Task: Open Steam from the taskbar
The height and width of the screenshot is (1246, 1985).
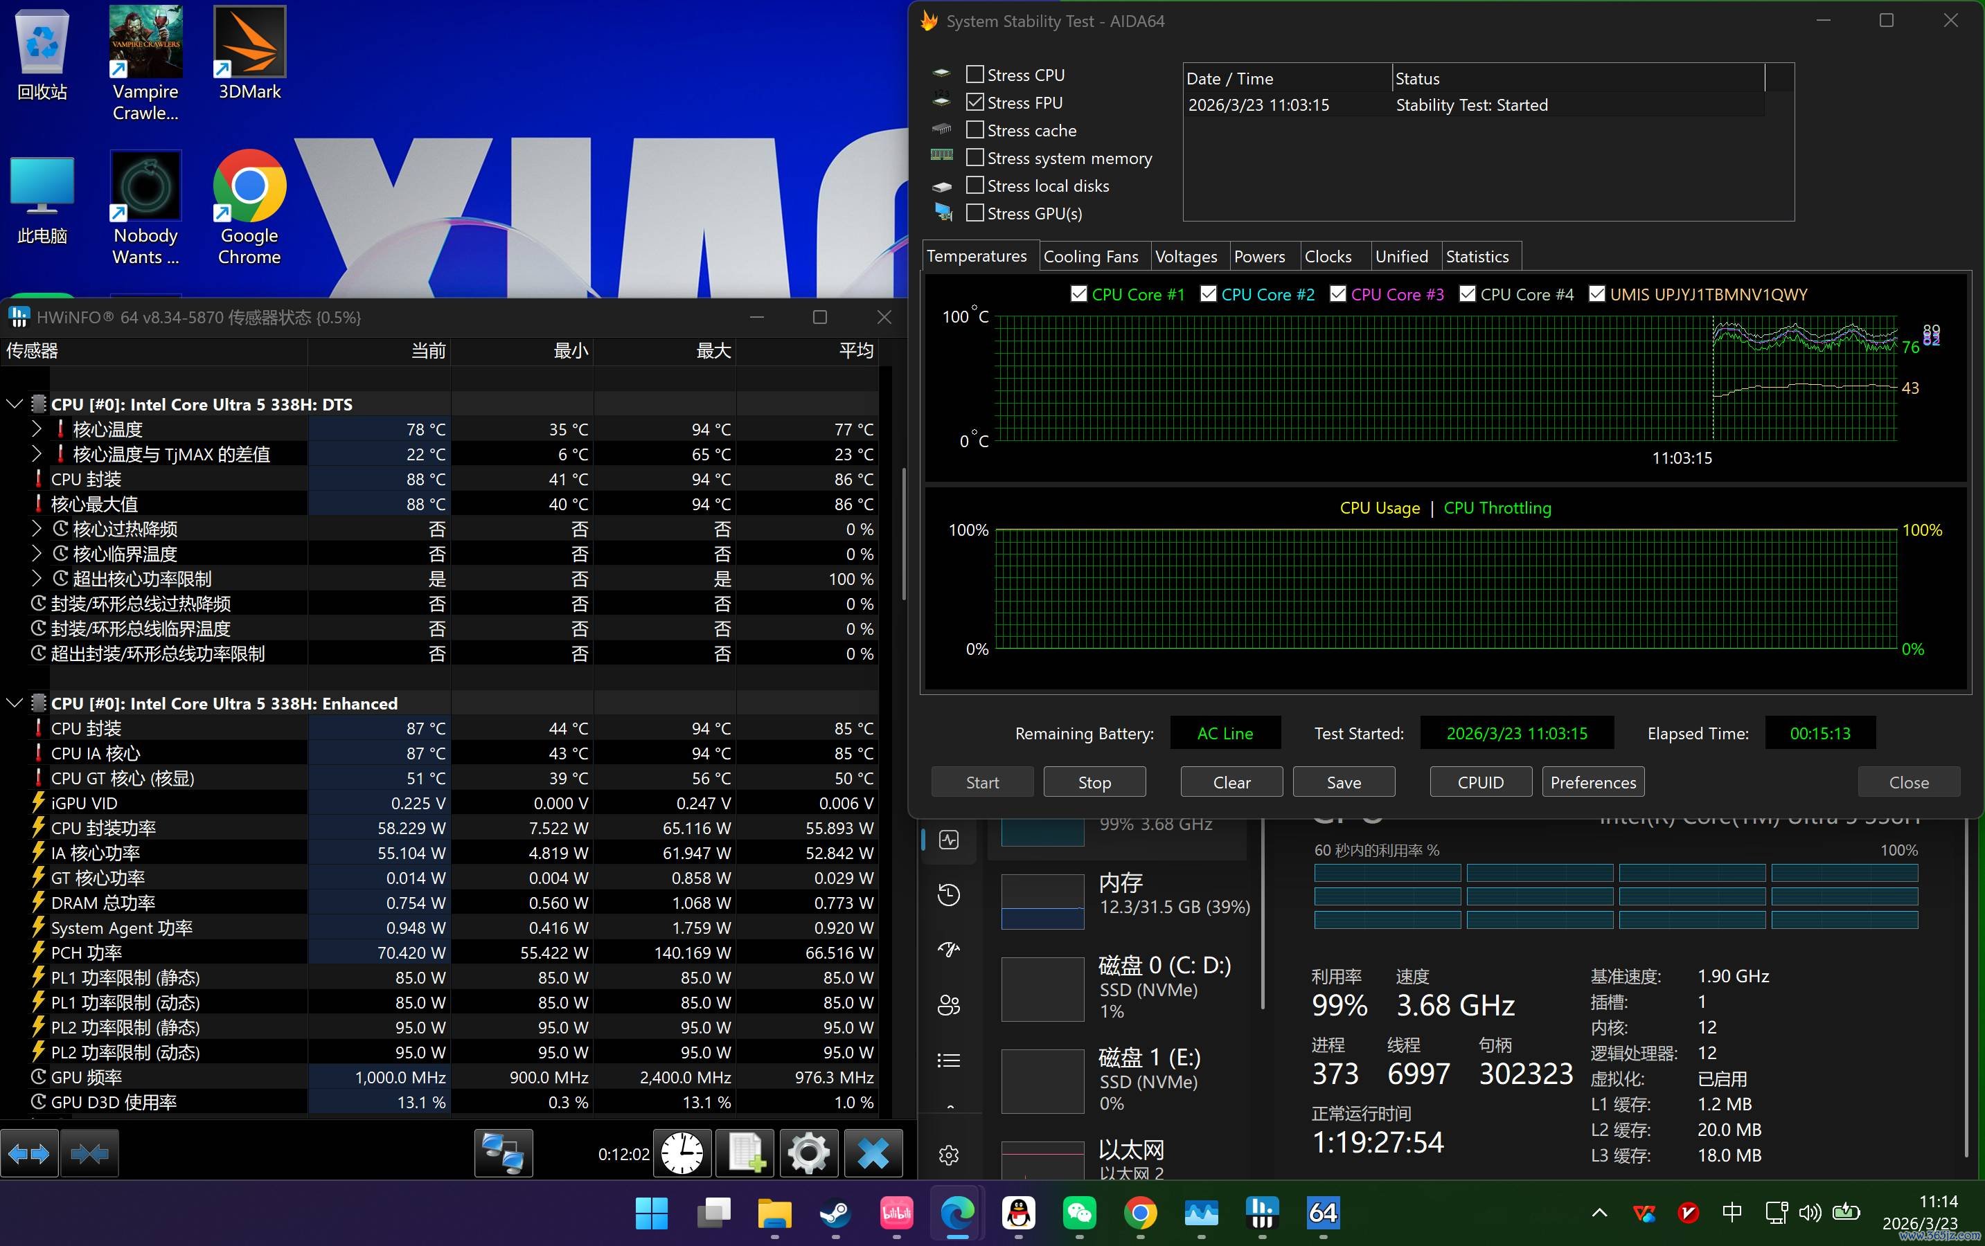Action: point(835,1213)
